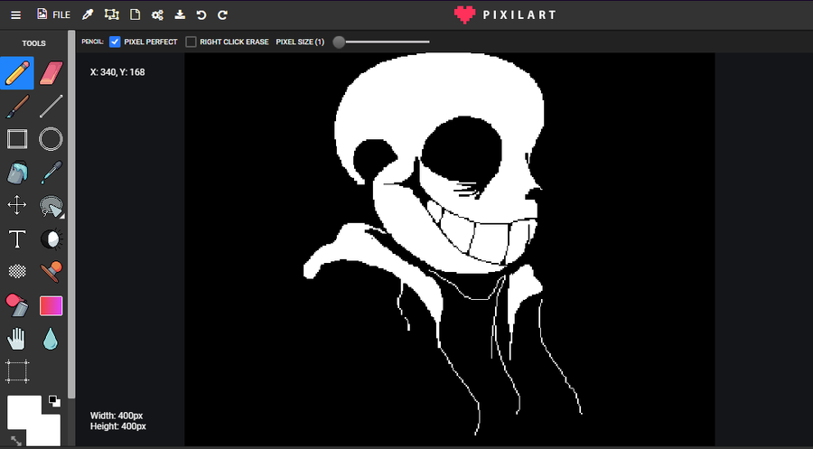Click the Pixel Size slider handle
Screen dimensions: 813x449
coord(339,42)
